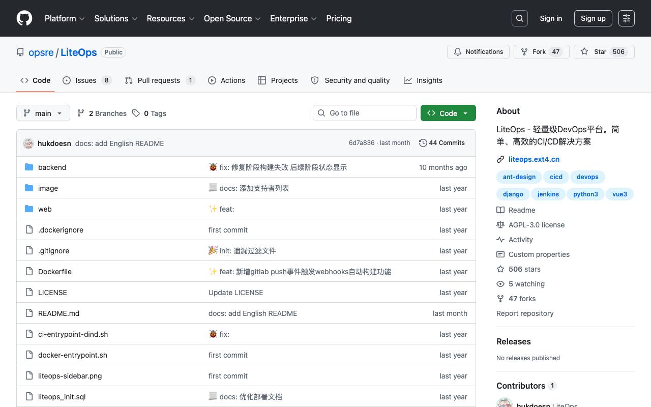Open the main branch switcher dropdown
This screenshot has height=407, width=651.
[x=43, y=113]
